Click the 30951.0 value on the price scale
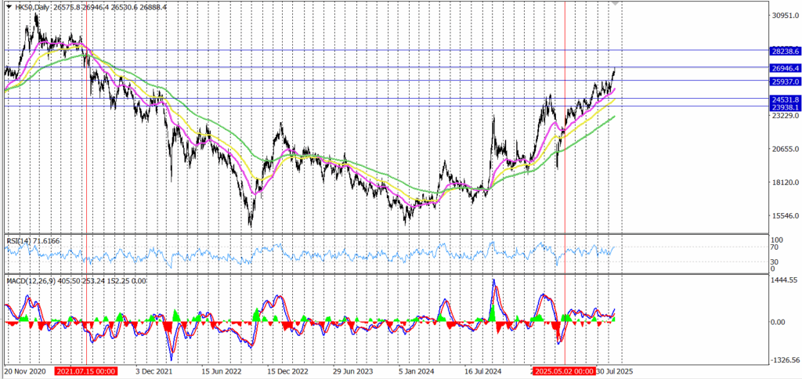This screenshot has width=802, height=379. 784,16
